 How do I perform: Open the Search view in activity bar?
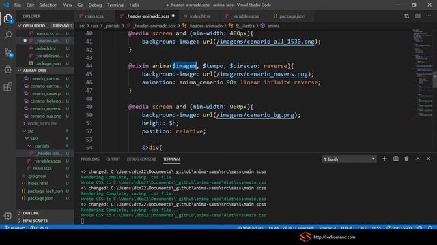[8, 35]
